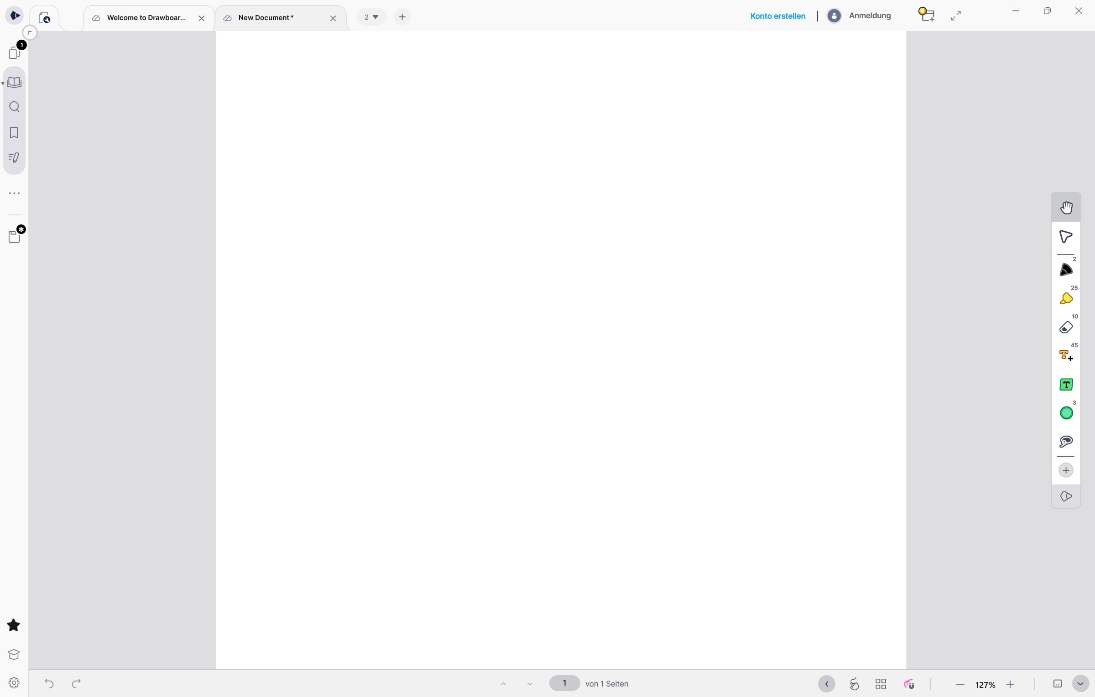1095x697 pixels.
Task: Select the Eraser tool
Action: coord(1066,327)
